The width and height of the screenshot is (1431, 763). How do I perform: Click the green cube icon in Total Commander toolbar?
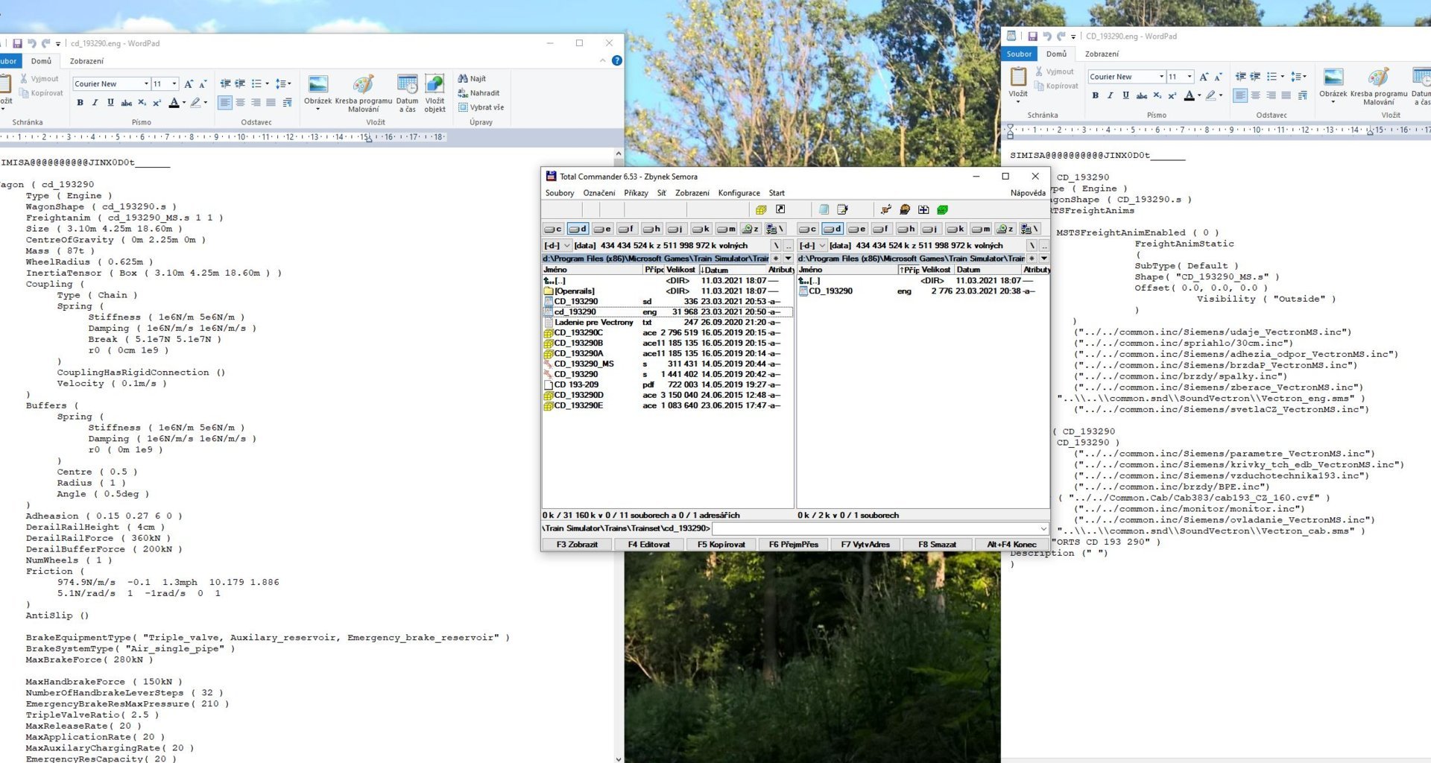point(942,210)
